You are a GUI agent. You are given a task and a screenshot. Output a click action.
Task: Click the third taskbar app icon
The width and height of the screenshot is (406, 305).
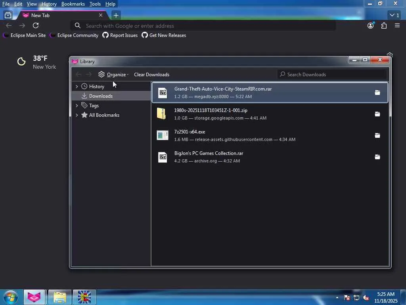(84, 297)
